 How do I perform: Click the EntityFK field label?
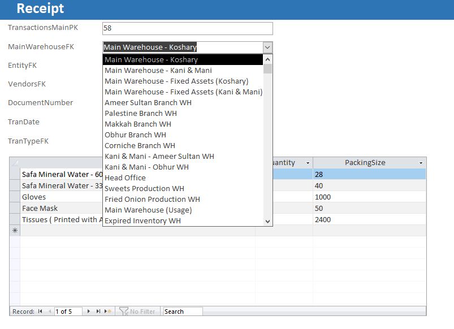click(x=22, y=66)
